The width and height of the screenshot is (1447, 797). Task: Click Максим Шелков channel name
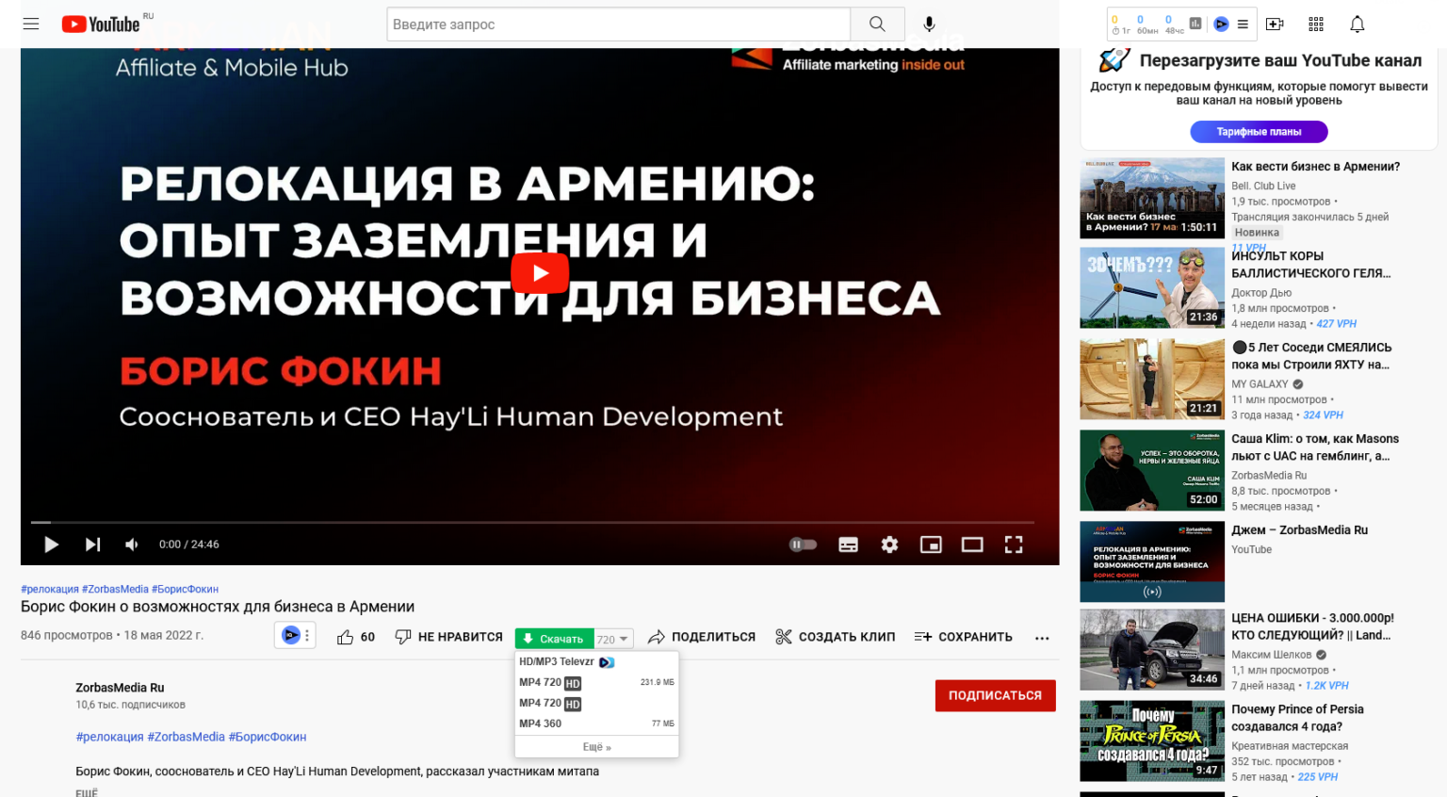point(1271,655)
